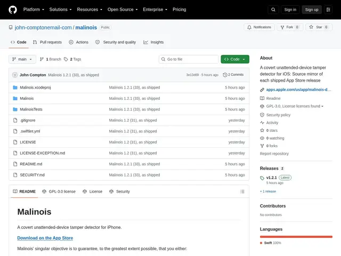Click the link icon beside App Store URL

click(x=262, y=90)
